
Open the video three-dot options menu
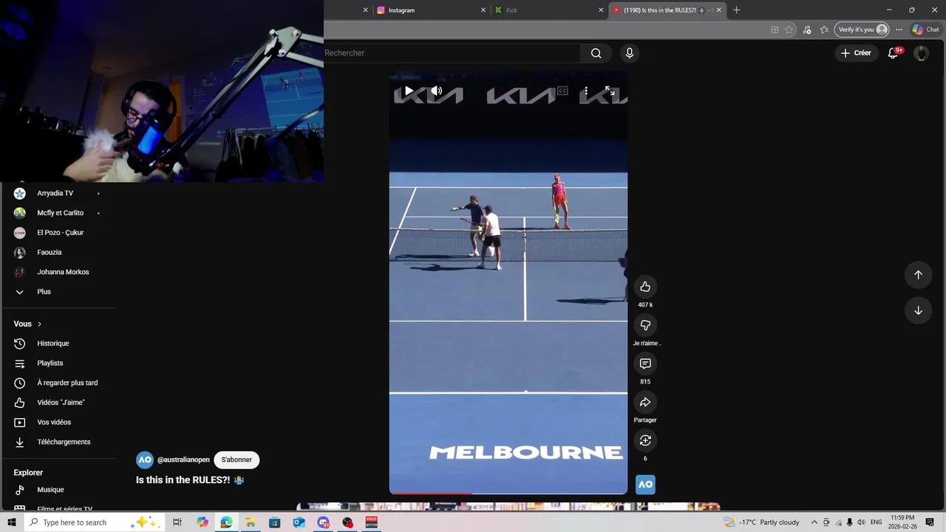point(585,91)
